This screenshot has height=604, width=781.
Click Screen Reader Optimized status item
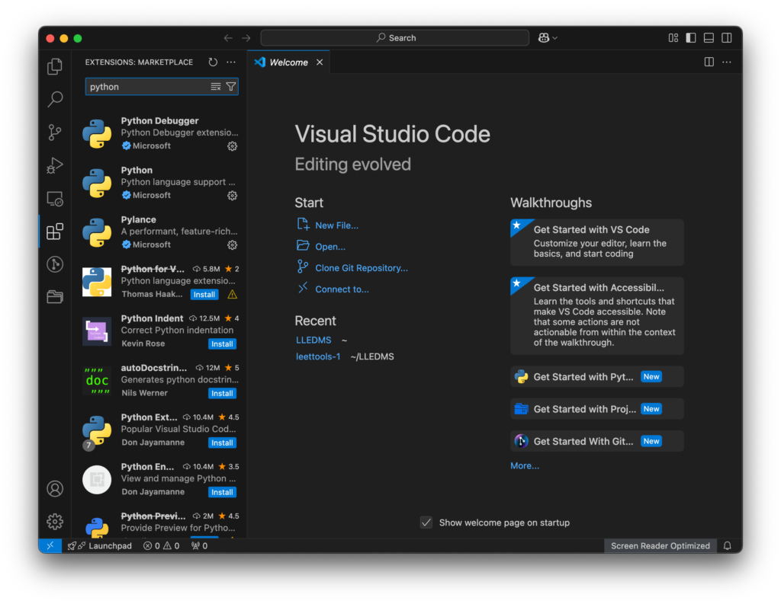[x=660, y=546]
